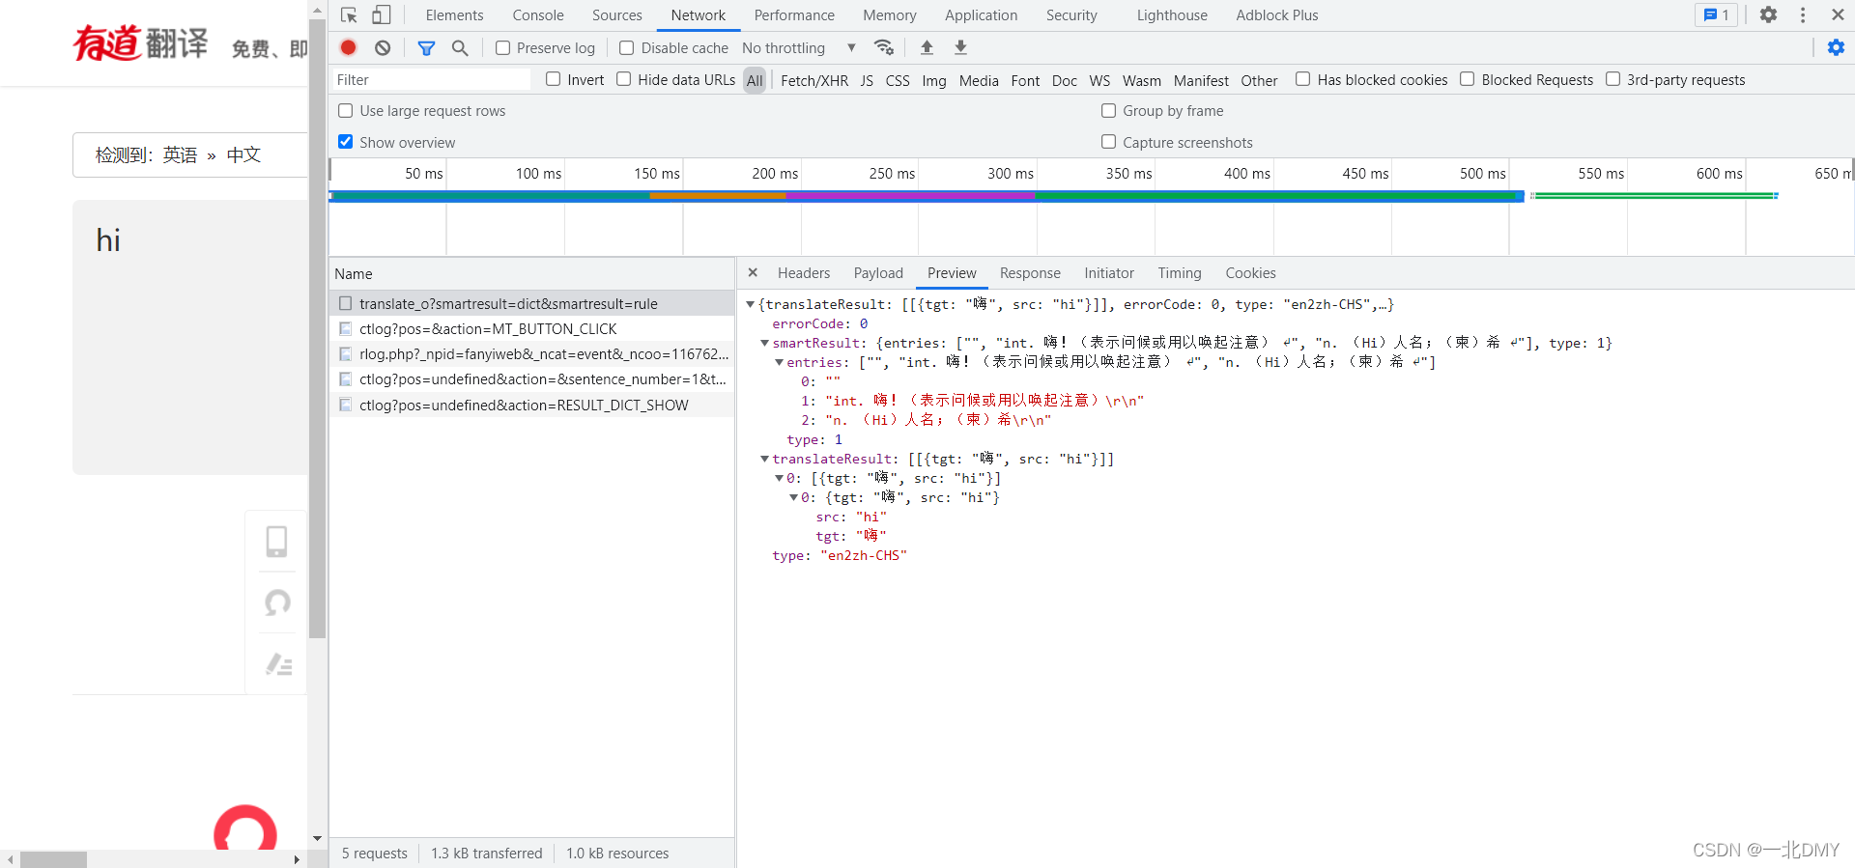Switch to the Sources tab
This screenshot has height=868, width=1855.
pos(616,15)
